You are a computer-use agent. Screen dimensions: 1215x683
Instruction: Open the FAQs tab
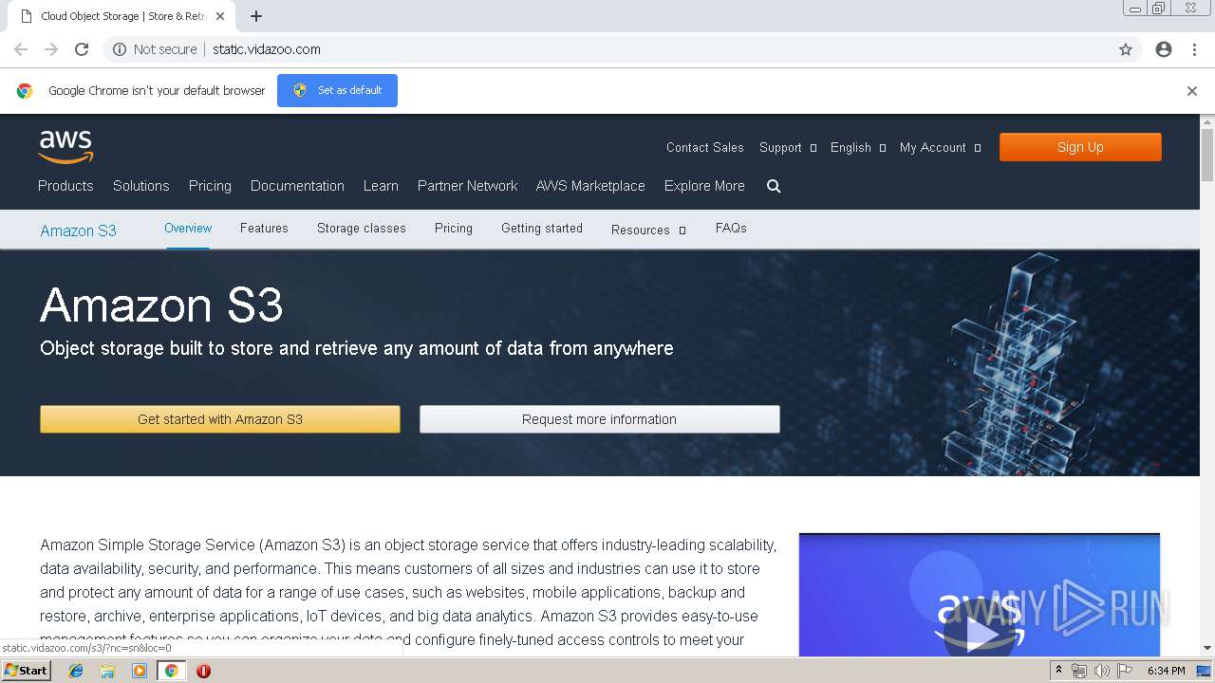(731, 228)
